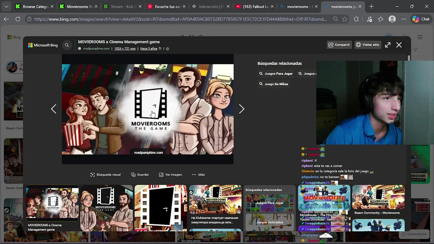The image size is (434, 244).
Task: Click the Visitar sitio button
Action: [368, 45]
